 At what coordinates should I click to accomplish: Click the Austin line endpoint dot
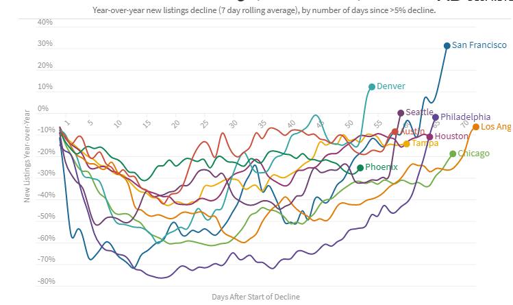395,132
